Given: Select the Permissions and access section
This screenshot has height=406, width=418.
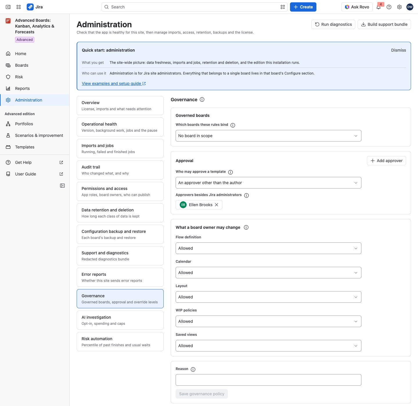Looking at the screenshot, I should pyautogui.click(x=120, y=191).
